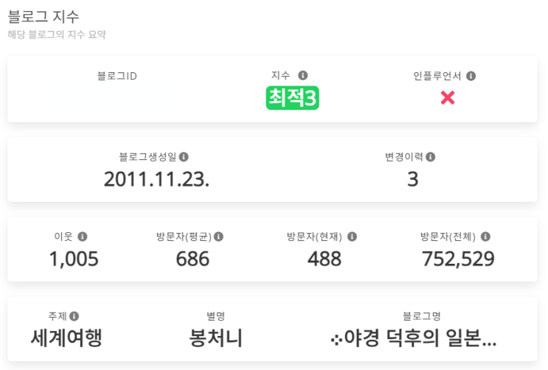Screen dimensions: 548x370
Task: Click info icon beside 블로그생성일
Action: point(184,156)
